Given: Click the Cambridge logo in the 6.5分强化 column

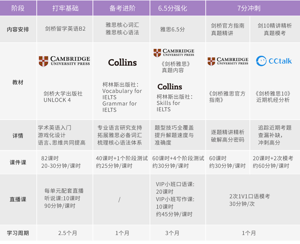Looking at the screenshot, I should click(174, 53).
